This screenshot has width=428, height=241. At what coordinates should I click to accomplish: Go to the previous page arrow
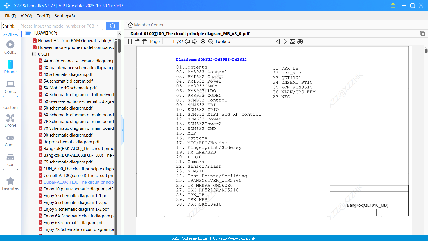pos(187,42)
